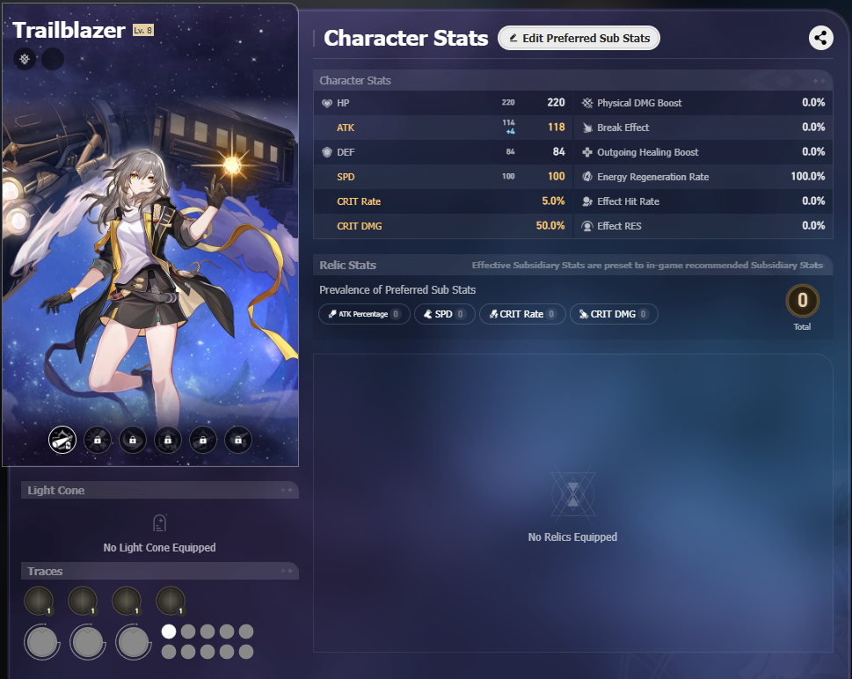Click the DEF total value 84
This screenshot has height=679, width=852.
point(558,151)
